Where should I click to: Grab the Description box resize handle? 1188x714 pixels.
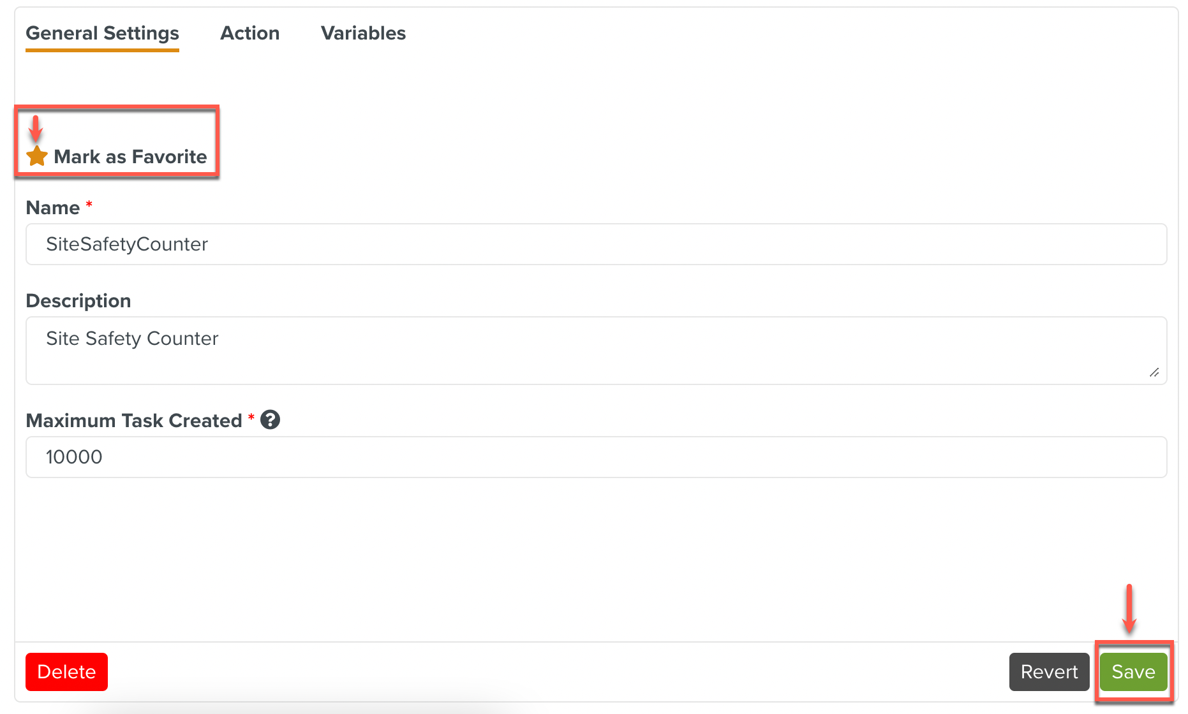coord(1154,372)
